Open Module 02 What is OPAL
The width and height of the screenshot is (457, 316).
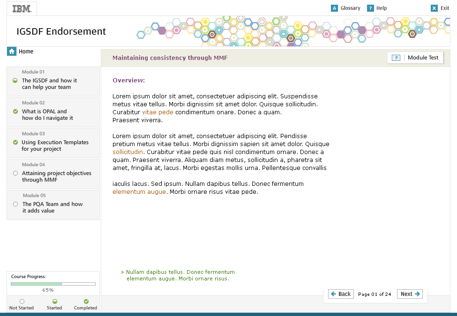coord(53,112)
